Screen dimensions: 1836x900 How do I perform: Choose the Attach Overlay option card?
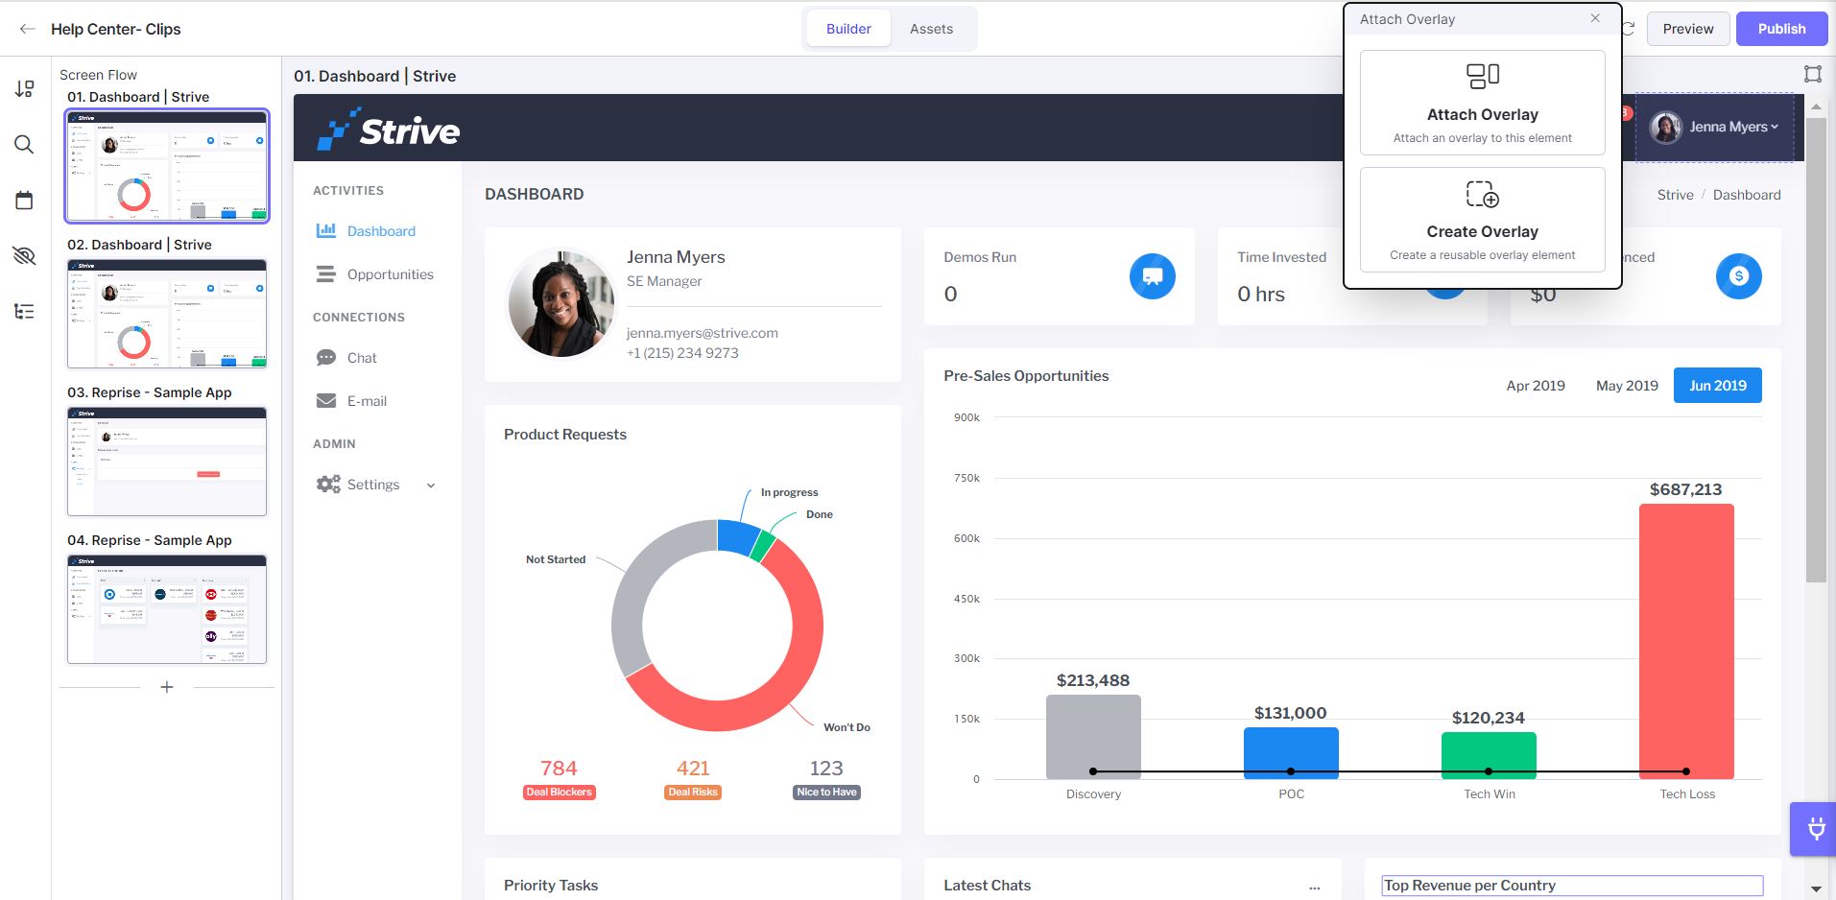tap(1483, 103)
